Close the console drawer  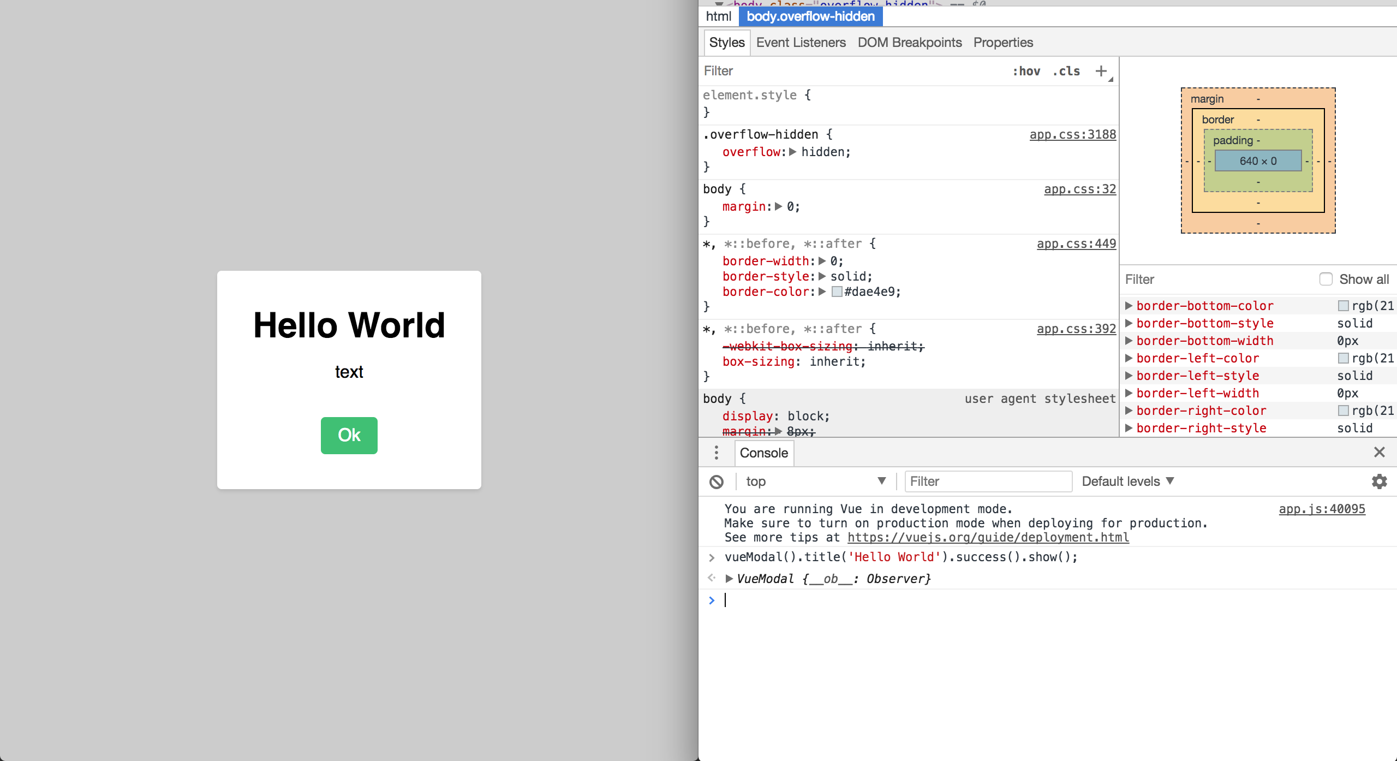[x=1379, y=452]
